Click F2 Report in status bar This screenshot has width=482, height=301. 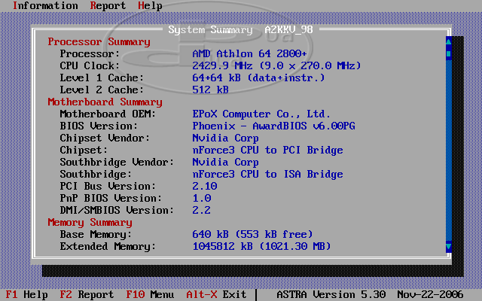tap(87, 295)
